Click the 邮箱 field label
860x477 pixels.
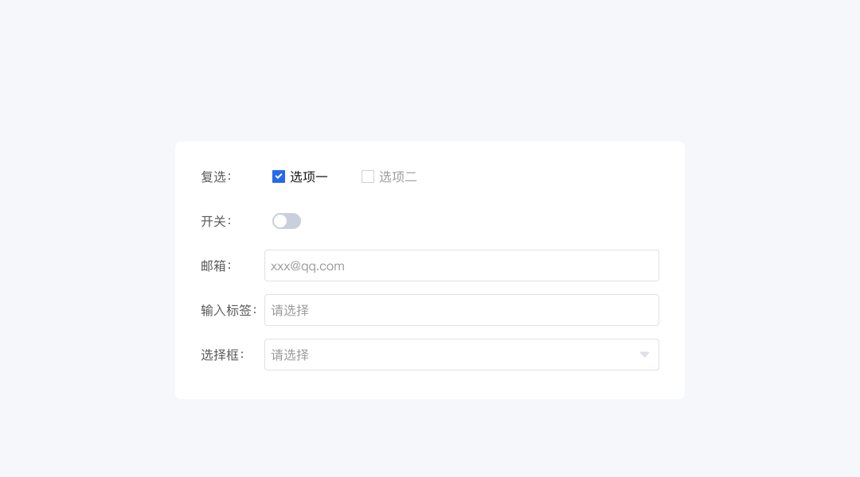(x=215, y=266)
